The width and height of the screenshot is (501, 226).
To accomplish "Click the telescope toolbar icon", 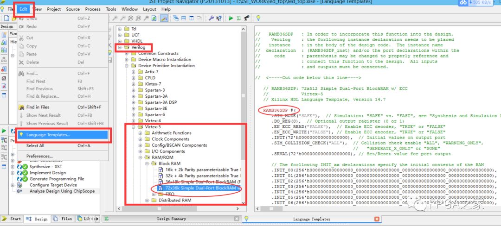I will pos(246,18).
